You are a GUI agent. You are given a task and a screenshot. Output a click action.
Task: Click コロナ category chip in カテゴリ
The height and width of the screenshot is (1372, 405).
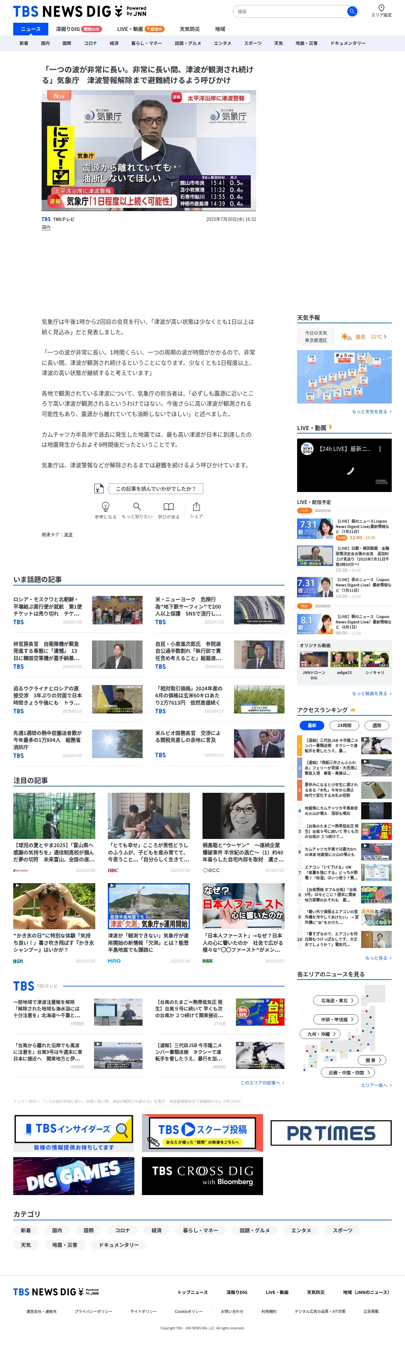click(123, 1230)
